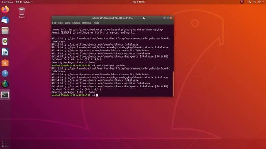The width and height of the screenshot is (266, 149).
Task: Minimize the Terminal window
Action: tap(165, 18)
